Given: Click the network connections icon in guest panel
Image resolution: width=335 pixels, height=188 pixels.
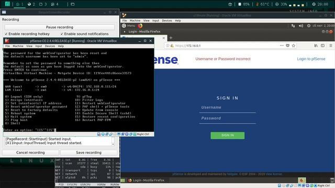Looking at the screenshot, I should (293, 26).
